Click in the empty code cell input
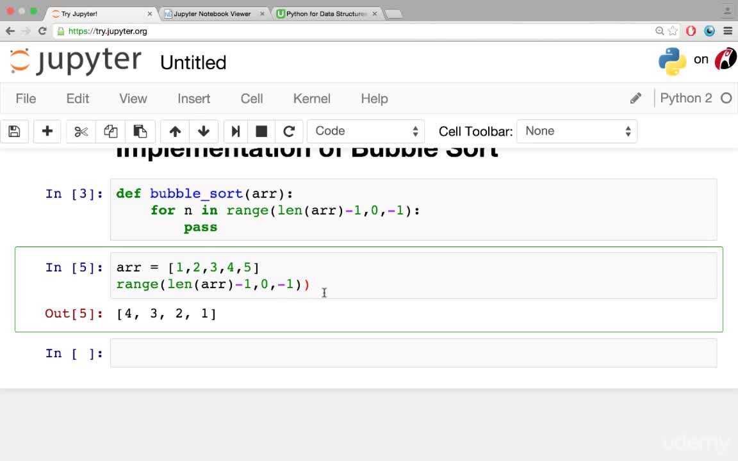Viewport: 738px width, 461px height. click(x=413, y=353)
